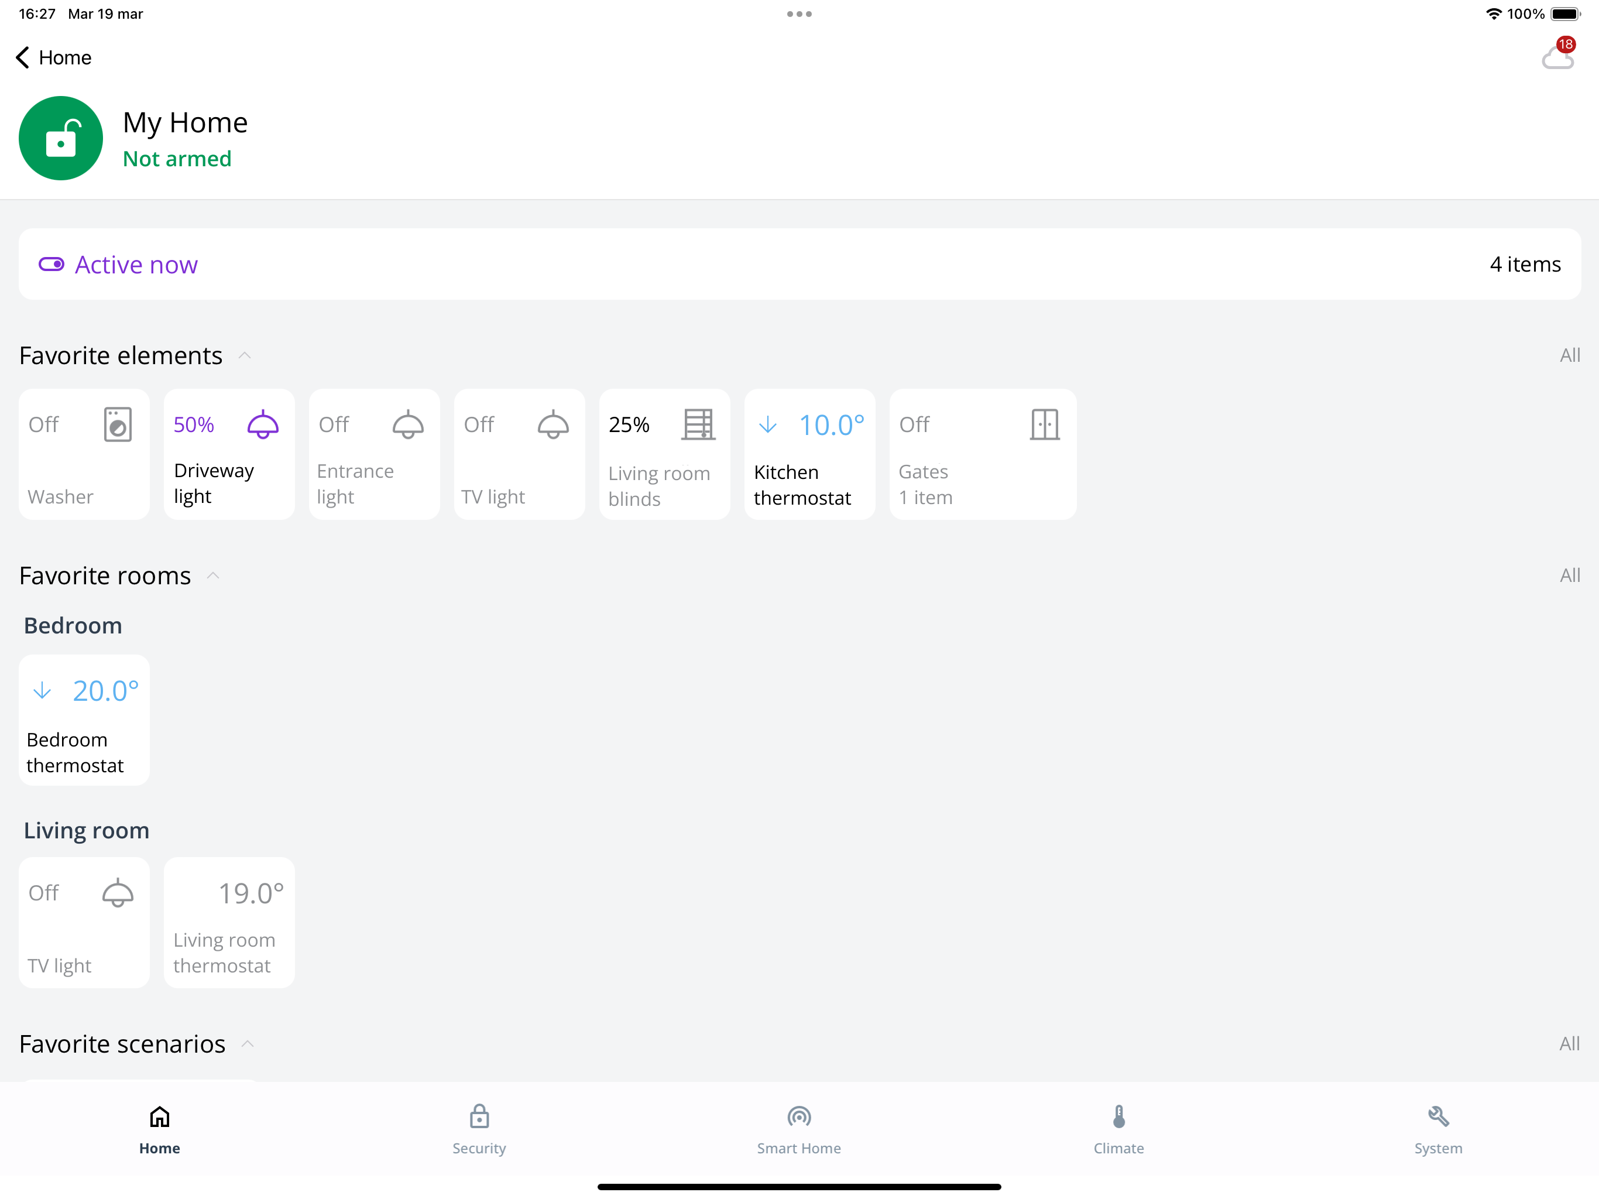The width and height of the screenshot is (1599, 1199).
Task: Open the 4 items active list
Action: (1525, 264)
